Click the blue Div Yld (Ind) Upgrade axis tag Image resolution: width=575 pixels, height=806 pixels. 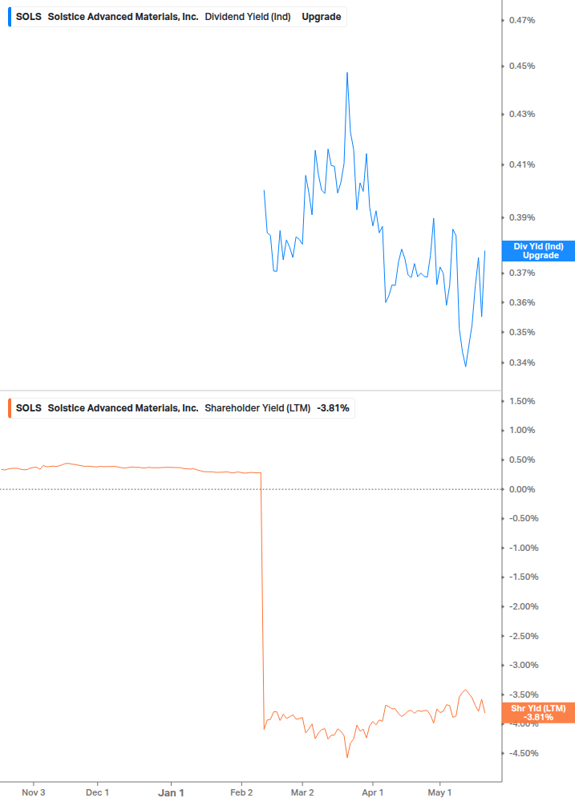[539, 251]
